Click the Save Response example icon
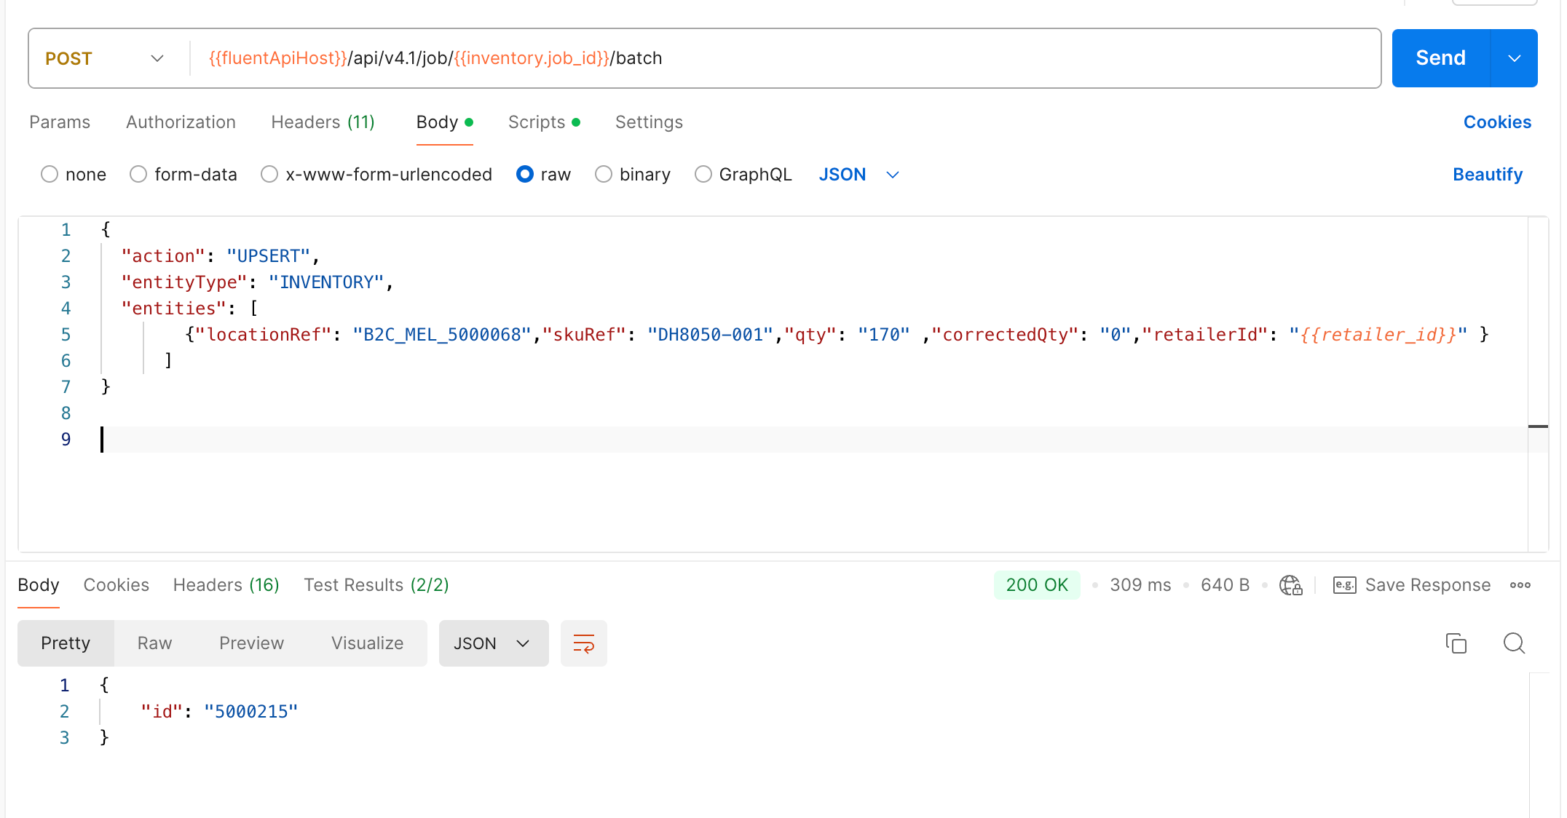Viewport: 1567px width, 818px height. 1343,585
